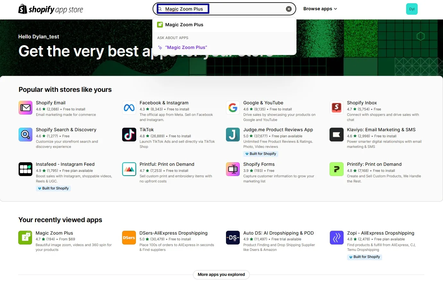This screenshot has height=281, width=443.
Task: Click "Your recently viewed apps" heading
Action: coord(60,220)
